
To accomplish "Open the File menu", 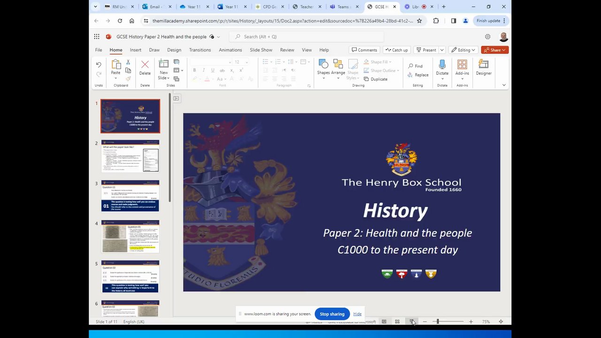I will click(99, 50).
